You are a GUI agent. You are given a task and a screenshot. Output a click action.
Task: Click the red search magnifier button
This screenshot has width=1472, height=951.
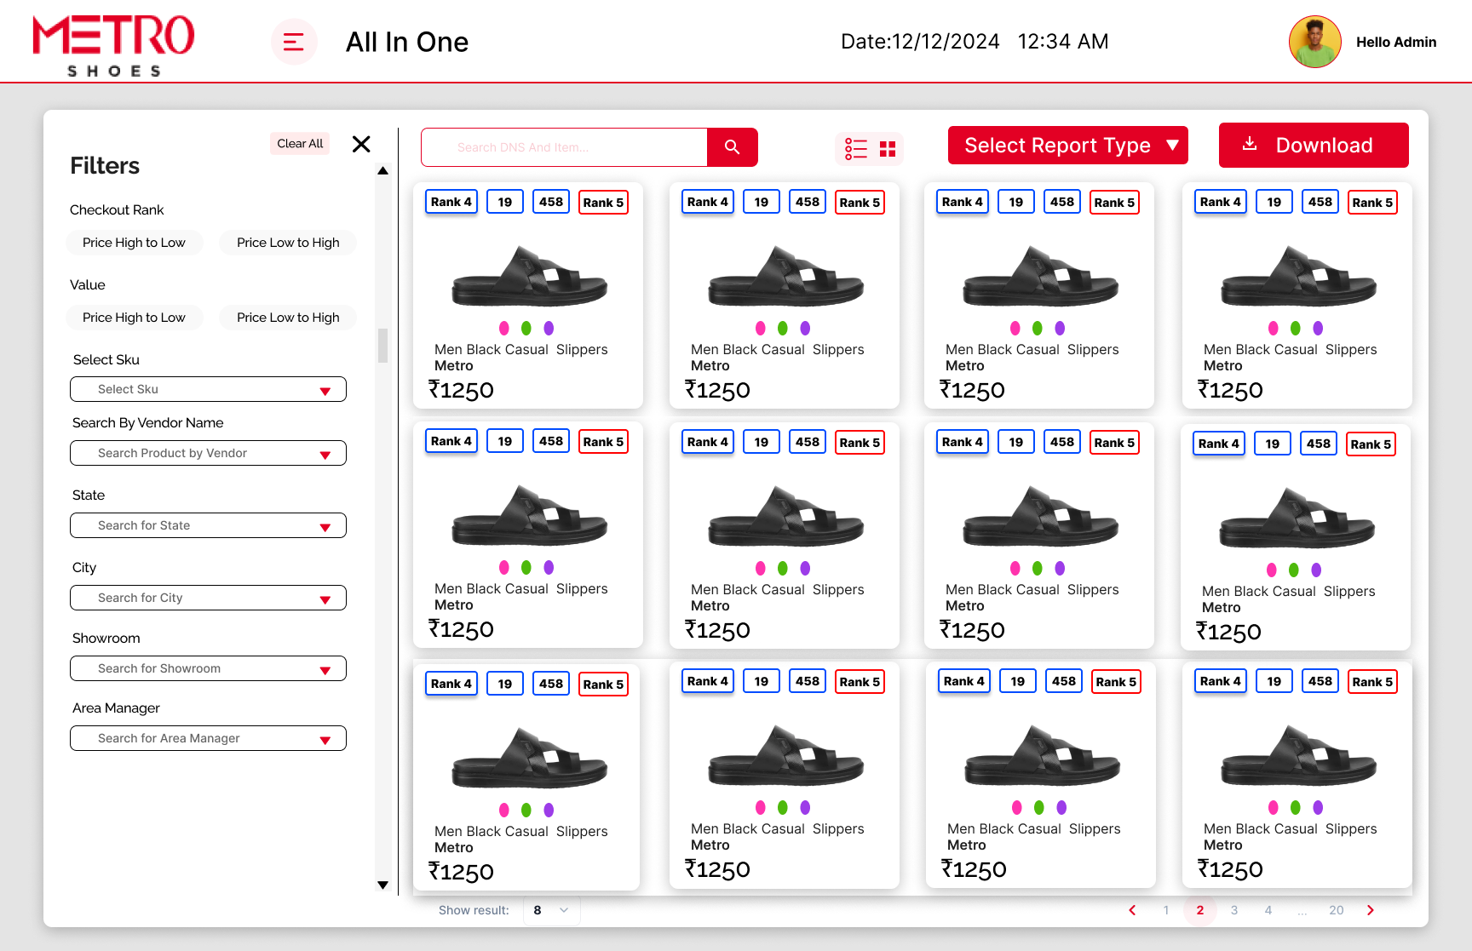pyautogui.click(x=732, y=147)
